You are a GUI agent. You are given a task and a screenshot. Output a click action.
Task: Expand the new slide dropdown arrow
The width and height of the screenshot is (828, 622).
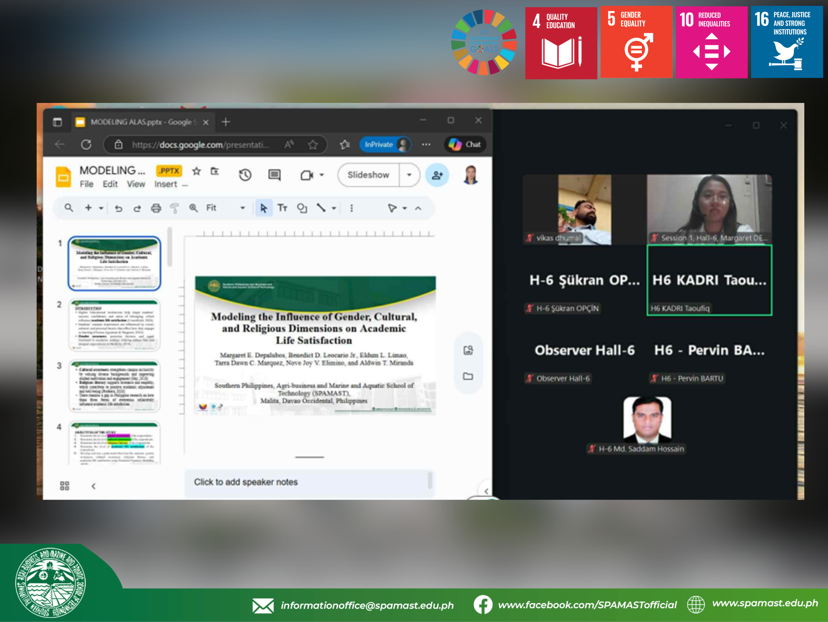[101, 208]
